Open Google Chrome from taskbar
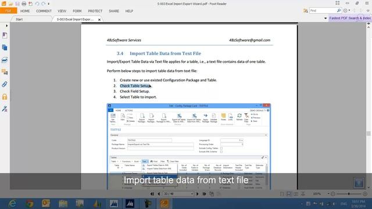372x209 pixels. coord(30,204)
